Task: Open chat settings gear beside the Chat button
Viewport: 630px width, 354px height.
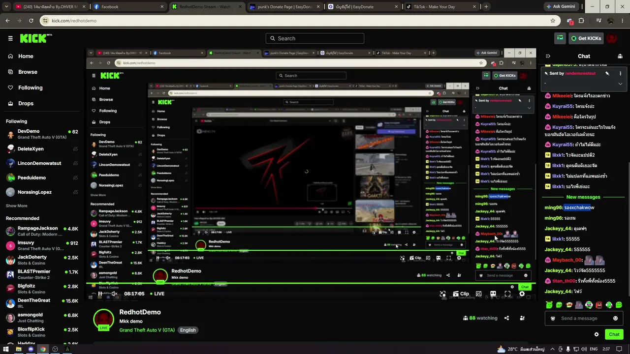Action: 597,334
